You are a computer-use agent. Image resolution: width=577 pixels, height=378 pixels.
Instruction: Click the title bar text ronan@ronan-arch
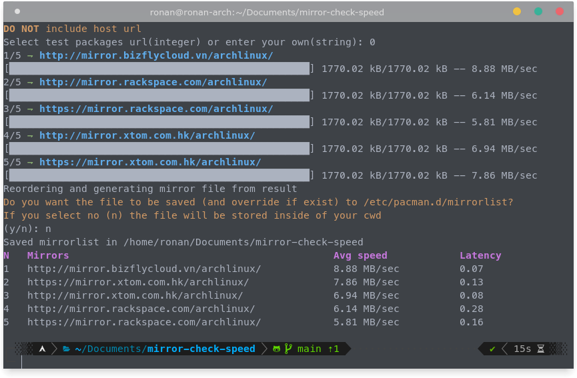coord(267,12)
